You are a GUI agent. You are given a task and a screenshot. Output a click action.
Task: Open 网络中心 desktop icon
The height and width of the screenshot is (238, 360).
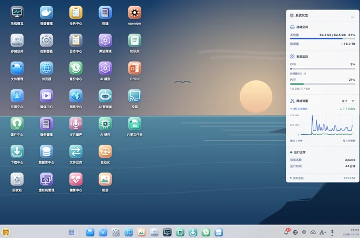(76, 96)
